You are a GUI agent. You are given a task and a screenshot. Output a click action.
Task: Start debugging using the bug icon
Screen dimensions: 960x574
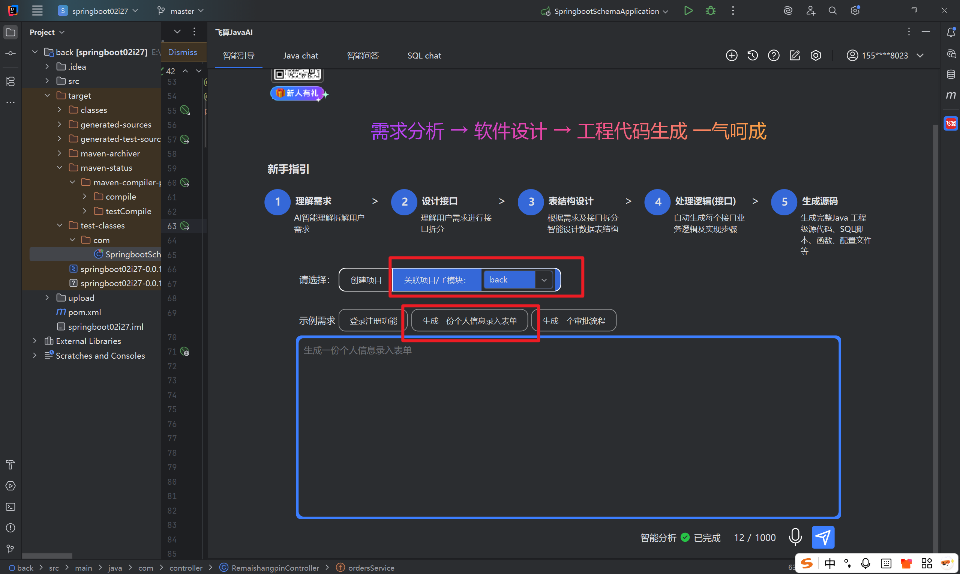pyautogui.click(x=710, y=11)
